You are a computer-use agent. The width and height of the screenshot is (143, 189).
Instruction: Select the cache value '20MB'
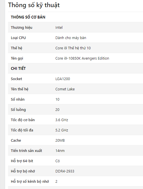pyautogui.click(x=60, y=141)
